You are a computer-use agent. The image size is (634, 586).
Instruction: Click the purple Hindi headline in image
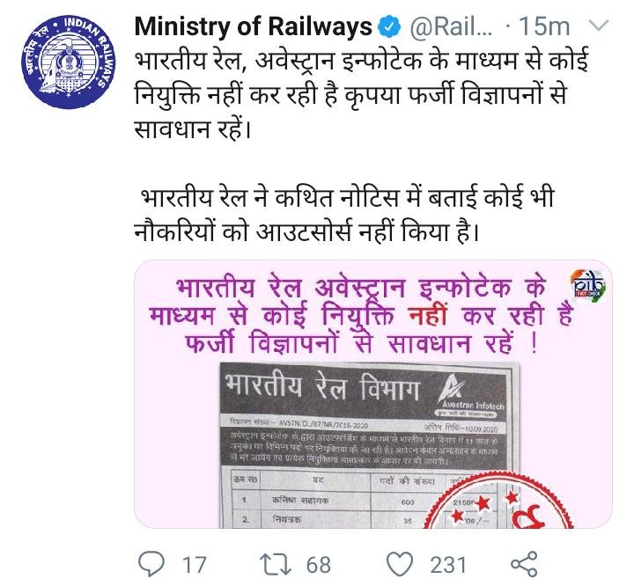tap(360, 315)
